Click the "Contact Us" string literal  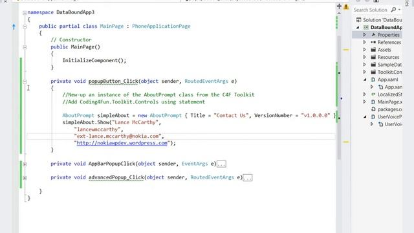click(231, 115)
